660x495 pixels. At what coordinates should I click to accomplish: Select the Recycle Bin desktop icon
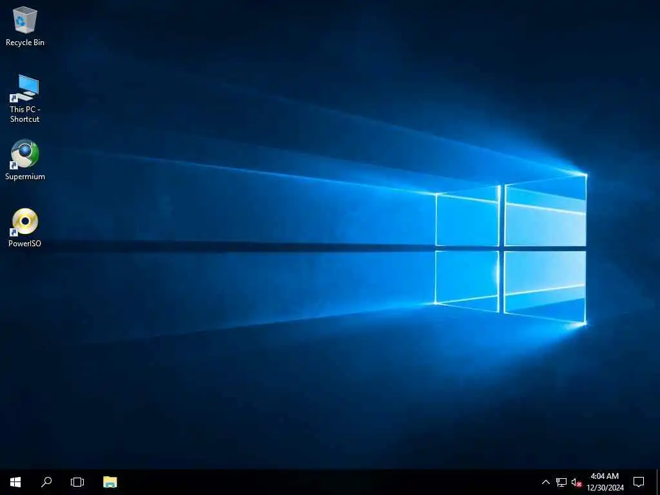coord(25,26)
